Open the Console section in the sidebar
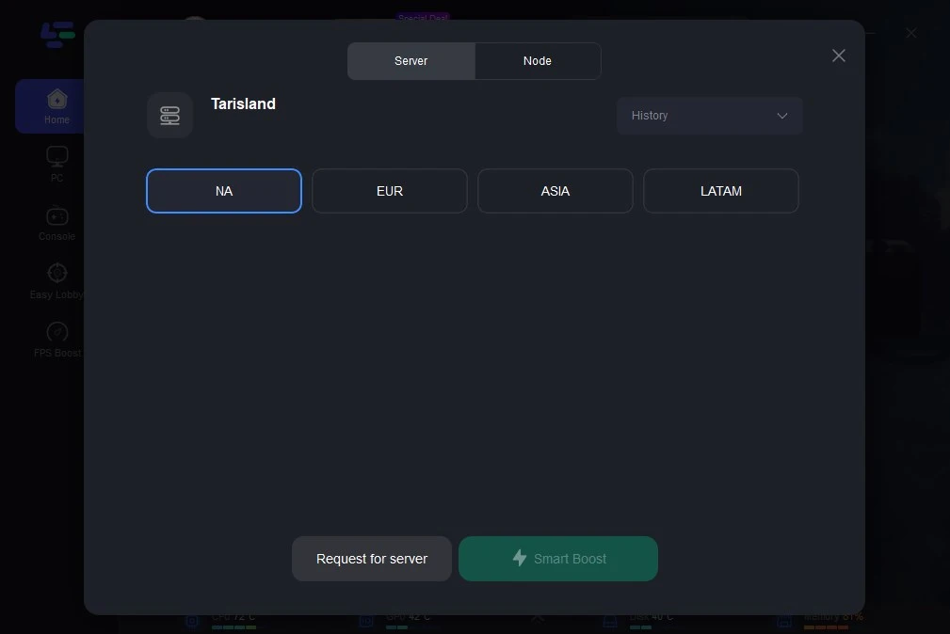 56,224
